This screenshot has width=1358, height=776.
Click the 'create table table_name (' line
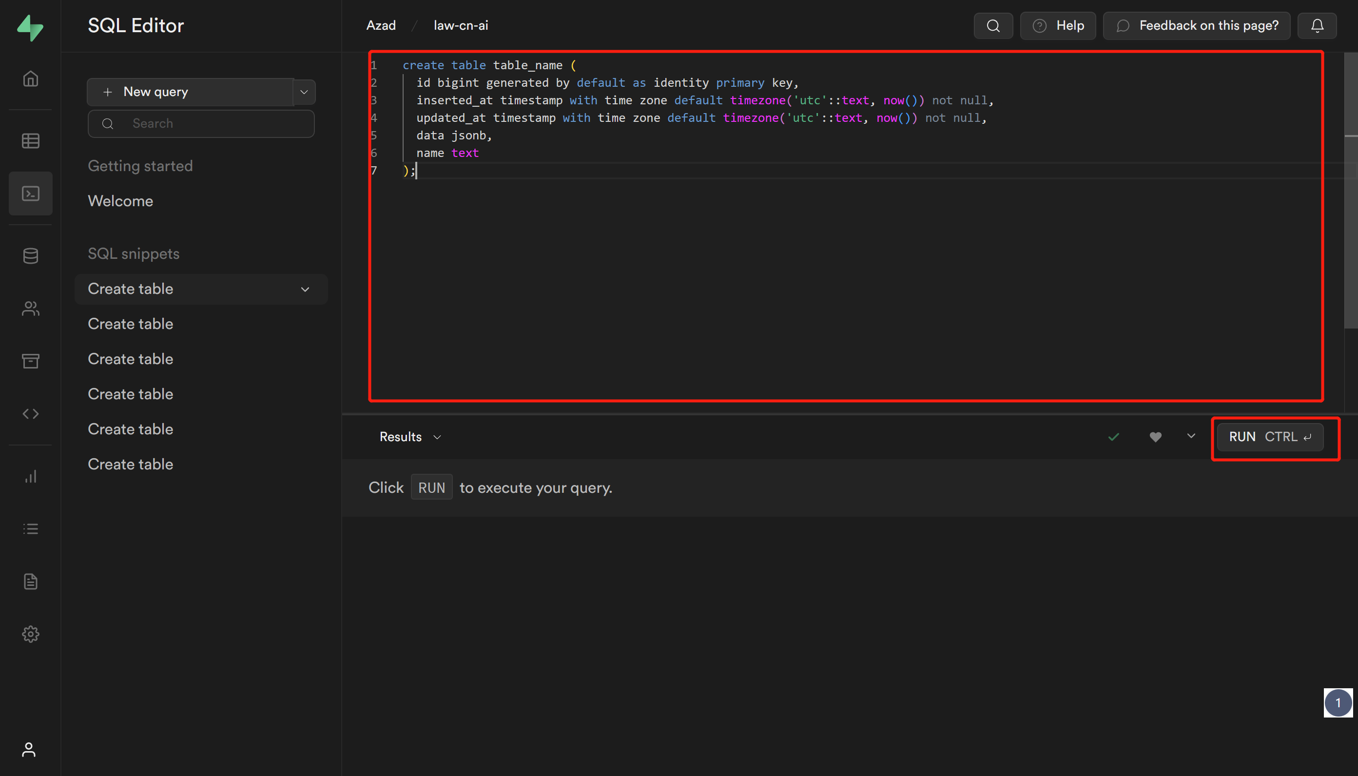point(489,65)
